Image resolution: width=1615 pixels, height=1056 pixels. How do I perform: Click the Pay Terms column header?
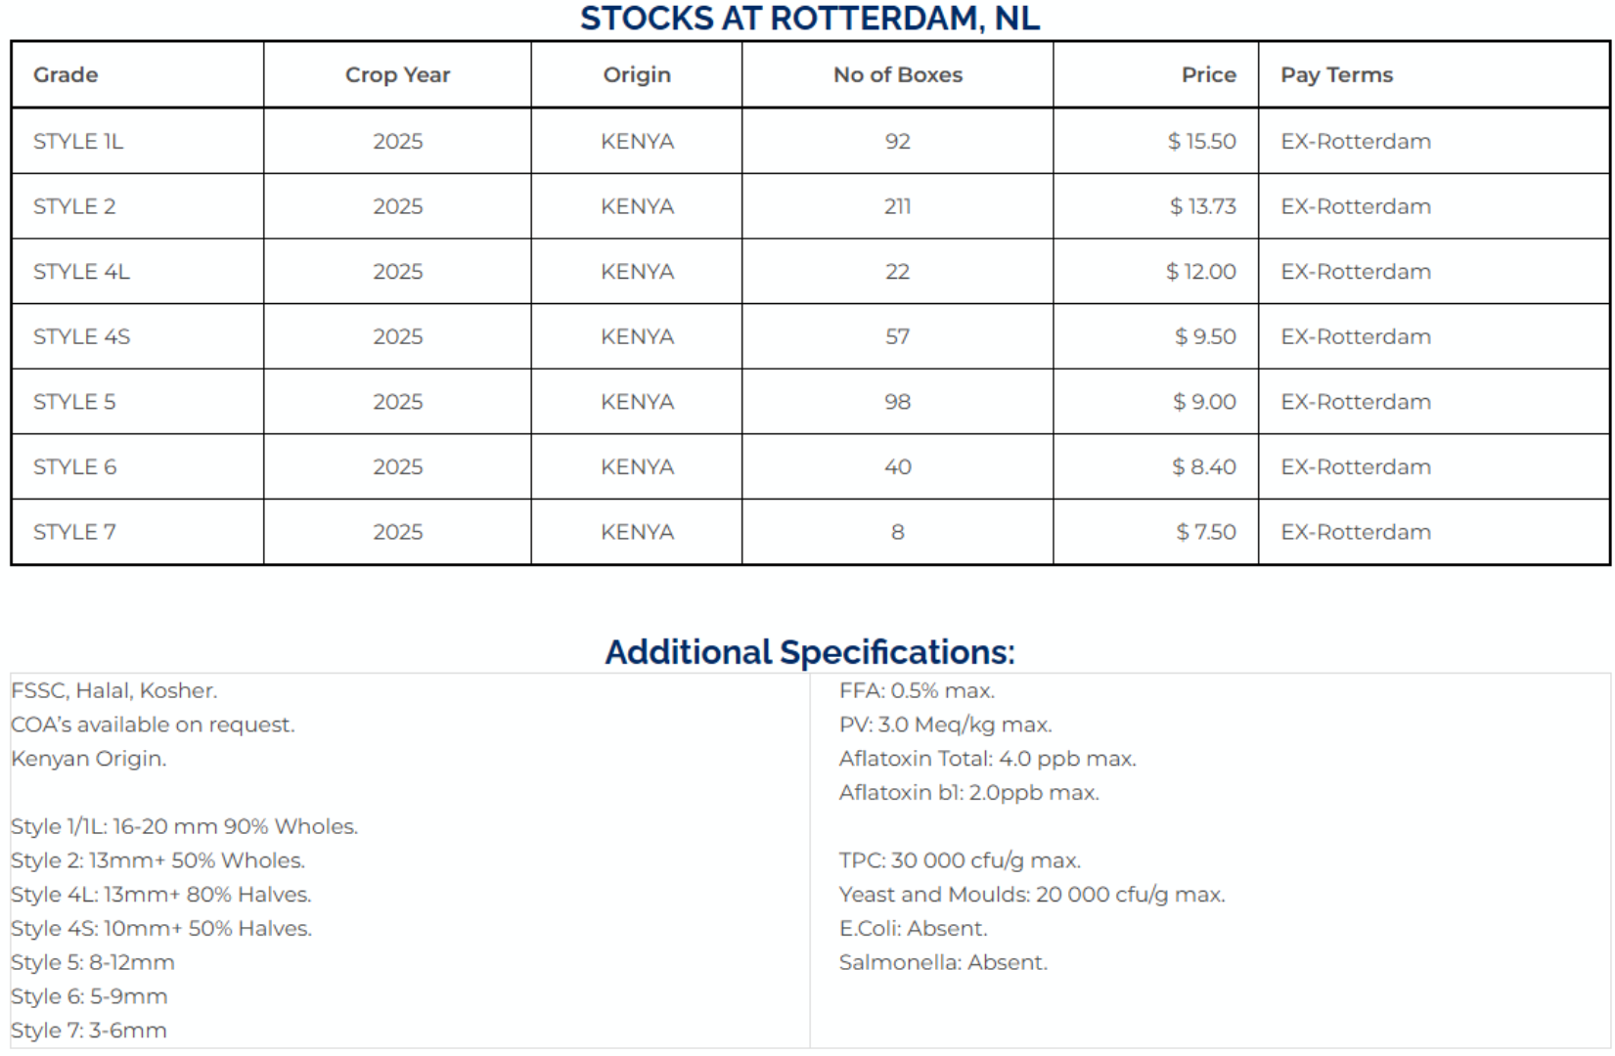pos(1434,74)
